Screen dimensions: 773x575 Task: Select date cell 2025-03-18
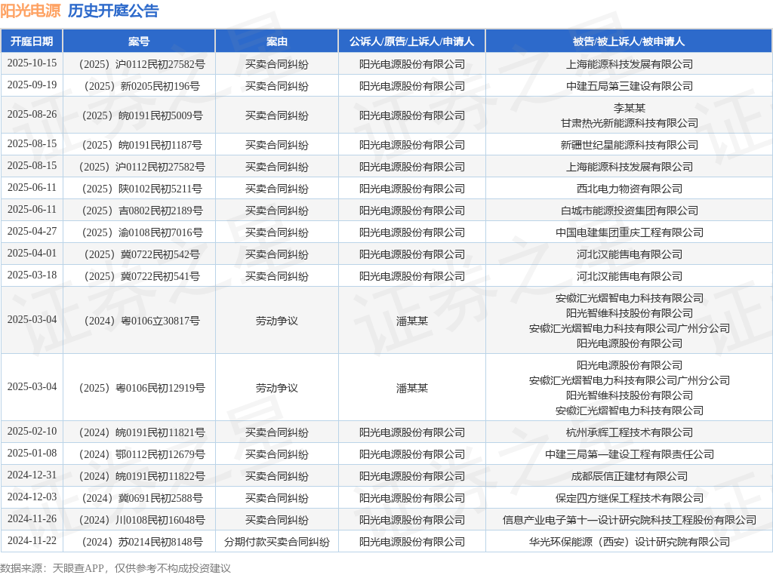coord(32,275)
